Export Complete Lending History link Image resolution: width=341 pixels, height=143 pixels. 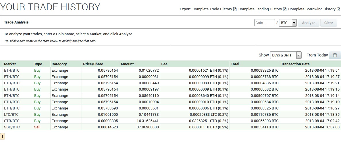coord(260,9)
